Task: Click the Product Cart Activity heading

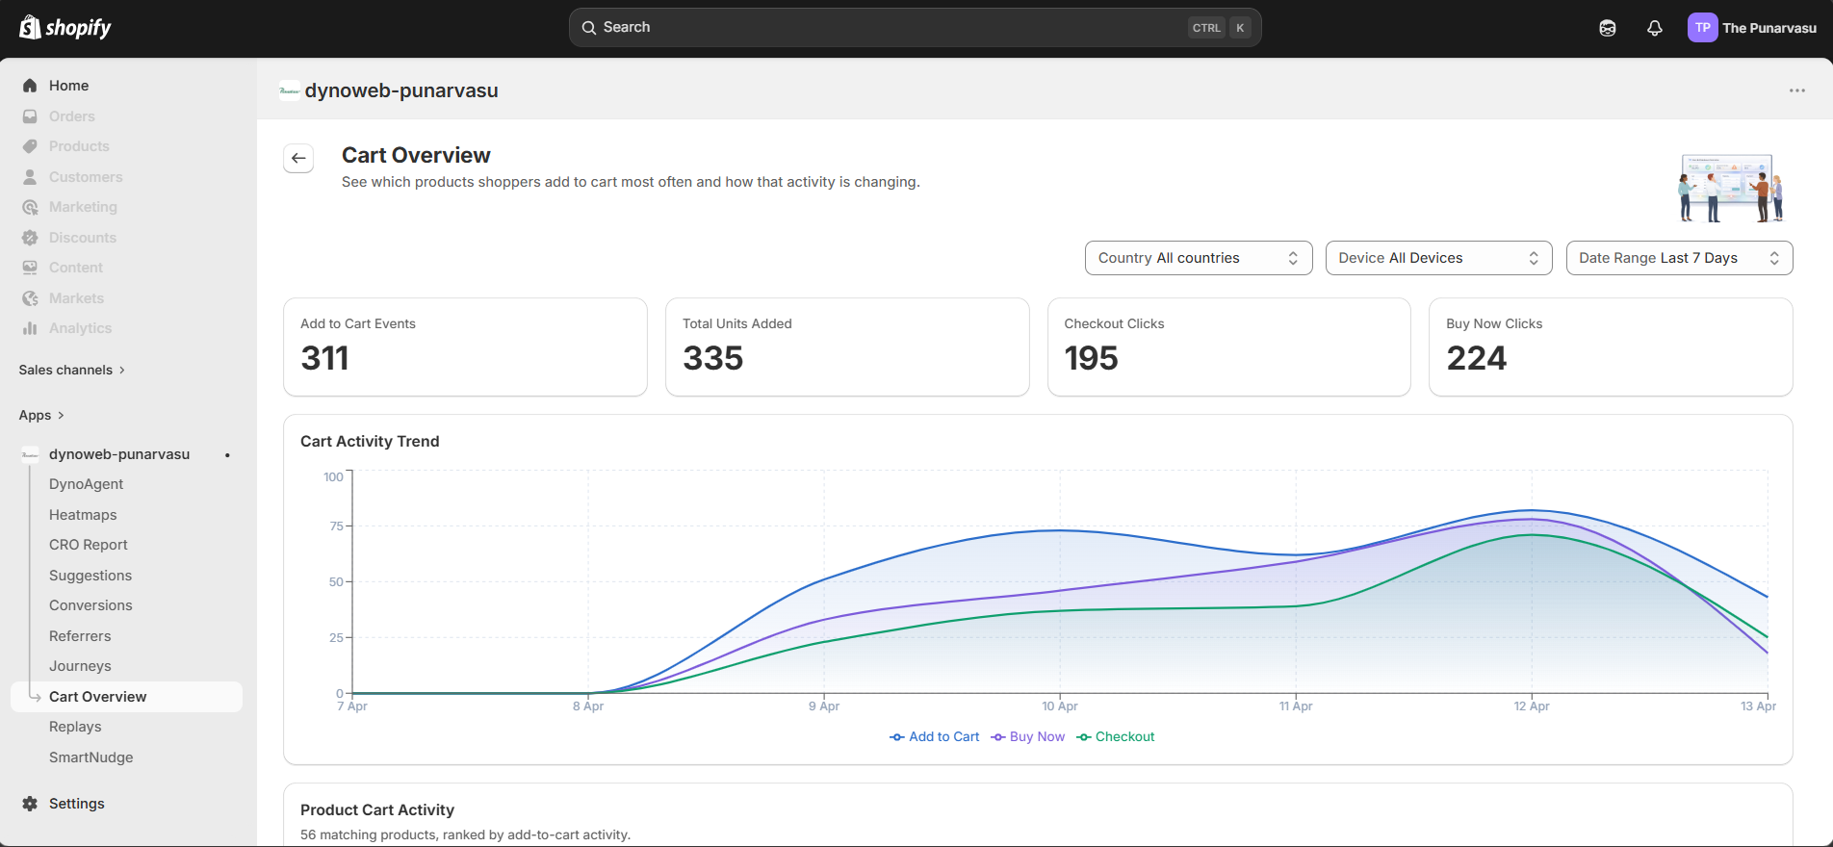Action: point(377,809)
